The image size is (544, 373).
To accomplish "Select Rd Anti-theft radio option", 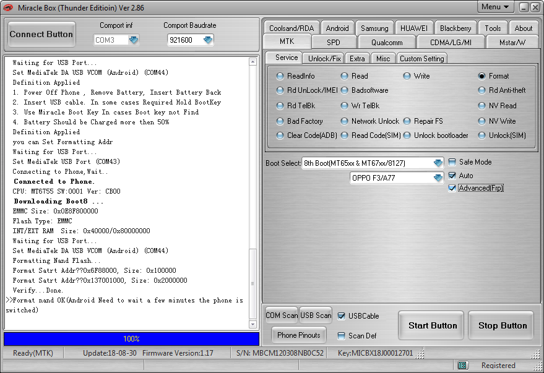I will (481, 90).
